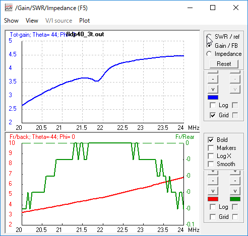Click the blue gain color swatch
Viewport: 248px width, 236px height.
[x=213, y=98]
